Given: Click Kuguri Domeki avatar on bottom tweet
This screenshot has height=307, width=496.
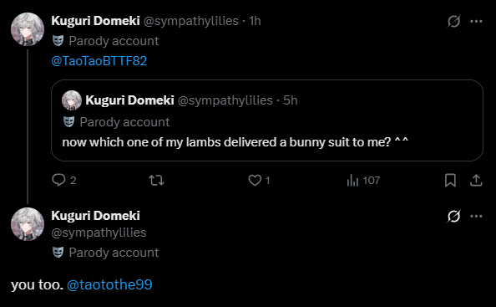Looking at the screenshot, I should (28, 224).
